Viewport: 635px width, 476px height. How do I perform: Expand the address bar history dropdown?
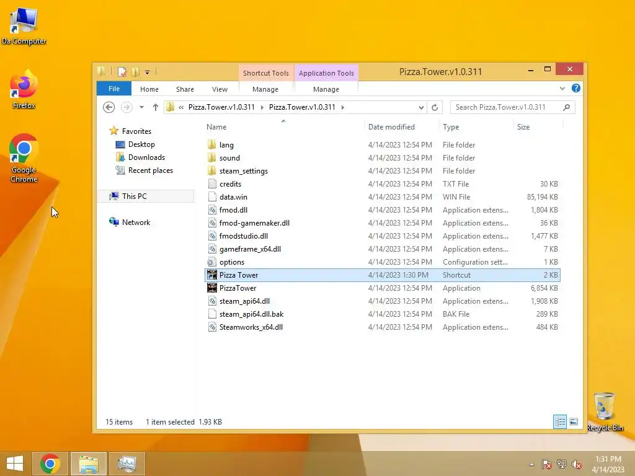click(x=421, y=107)
